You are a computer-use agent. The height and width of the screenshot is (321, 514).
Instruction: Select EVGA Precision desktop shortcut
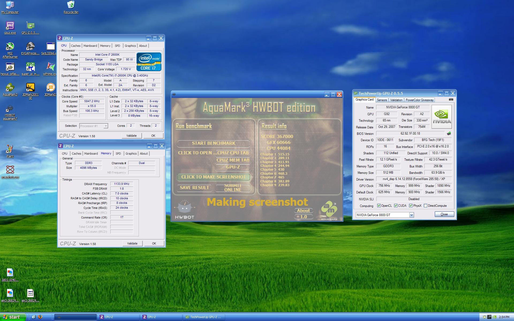30,48
